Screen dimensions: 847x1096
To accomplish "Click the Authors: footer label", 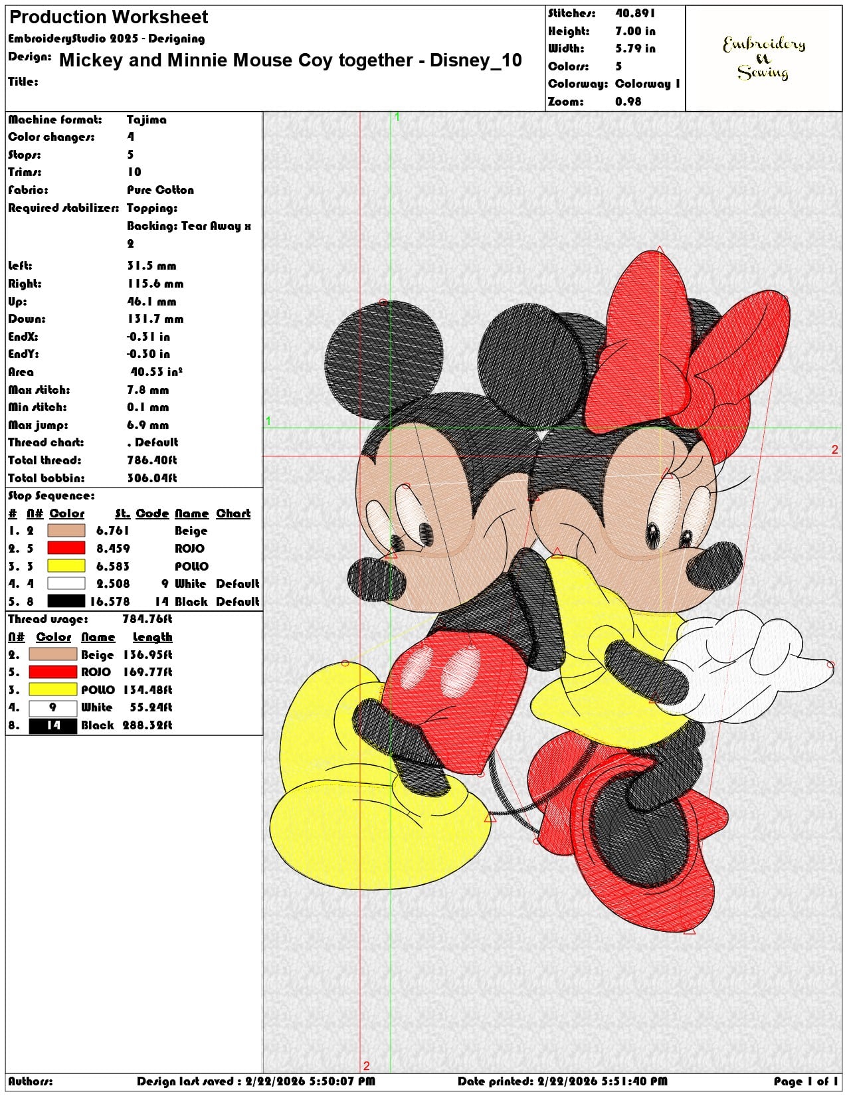I will click(30, 1081).
